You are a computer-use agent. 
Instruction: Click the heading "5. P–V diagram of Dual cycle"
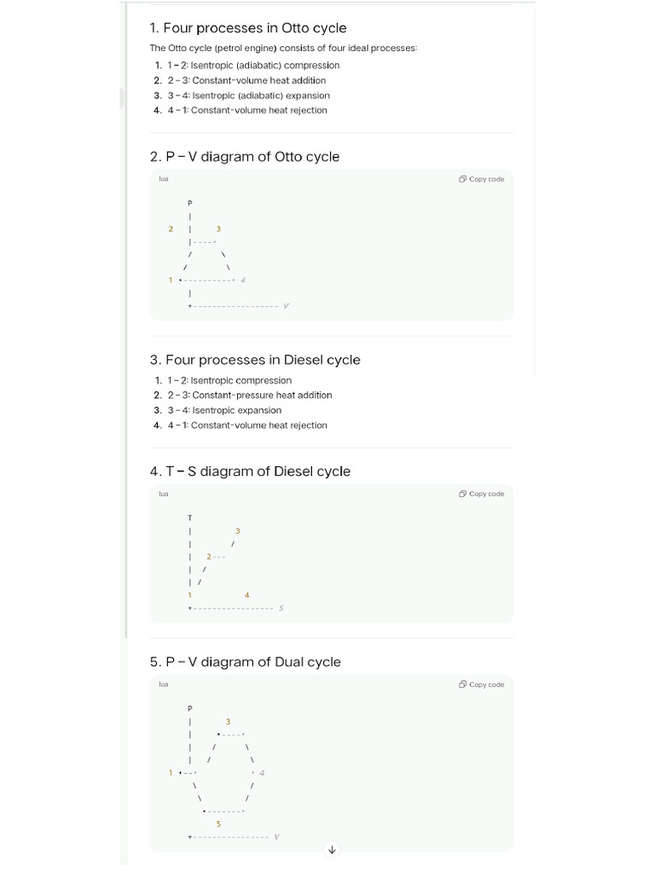(245, 662)
